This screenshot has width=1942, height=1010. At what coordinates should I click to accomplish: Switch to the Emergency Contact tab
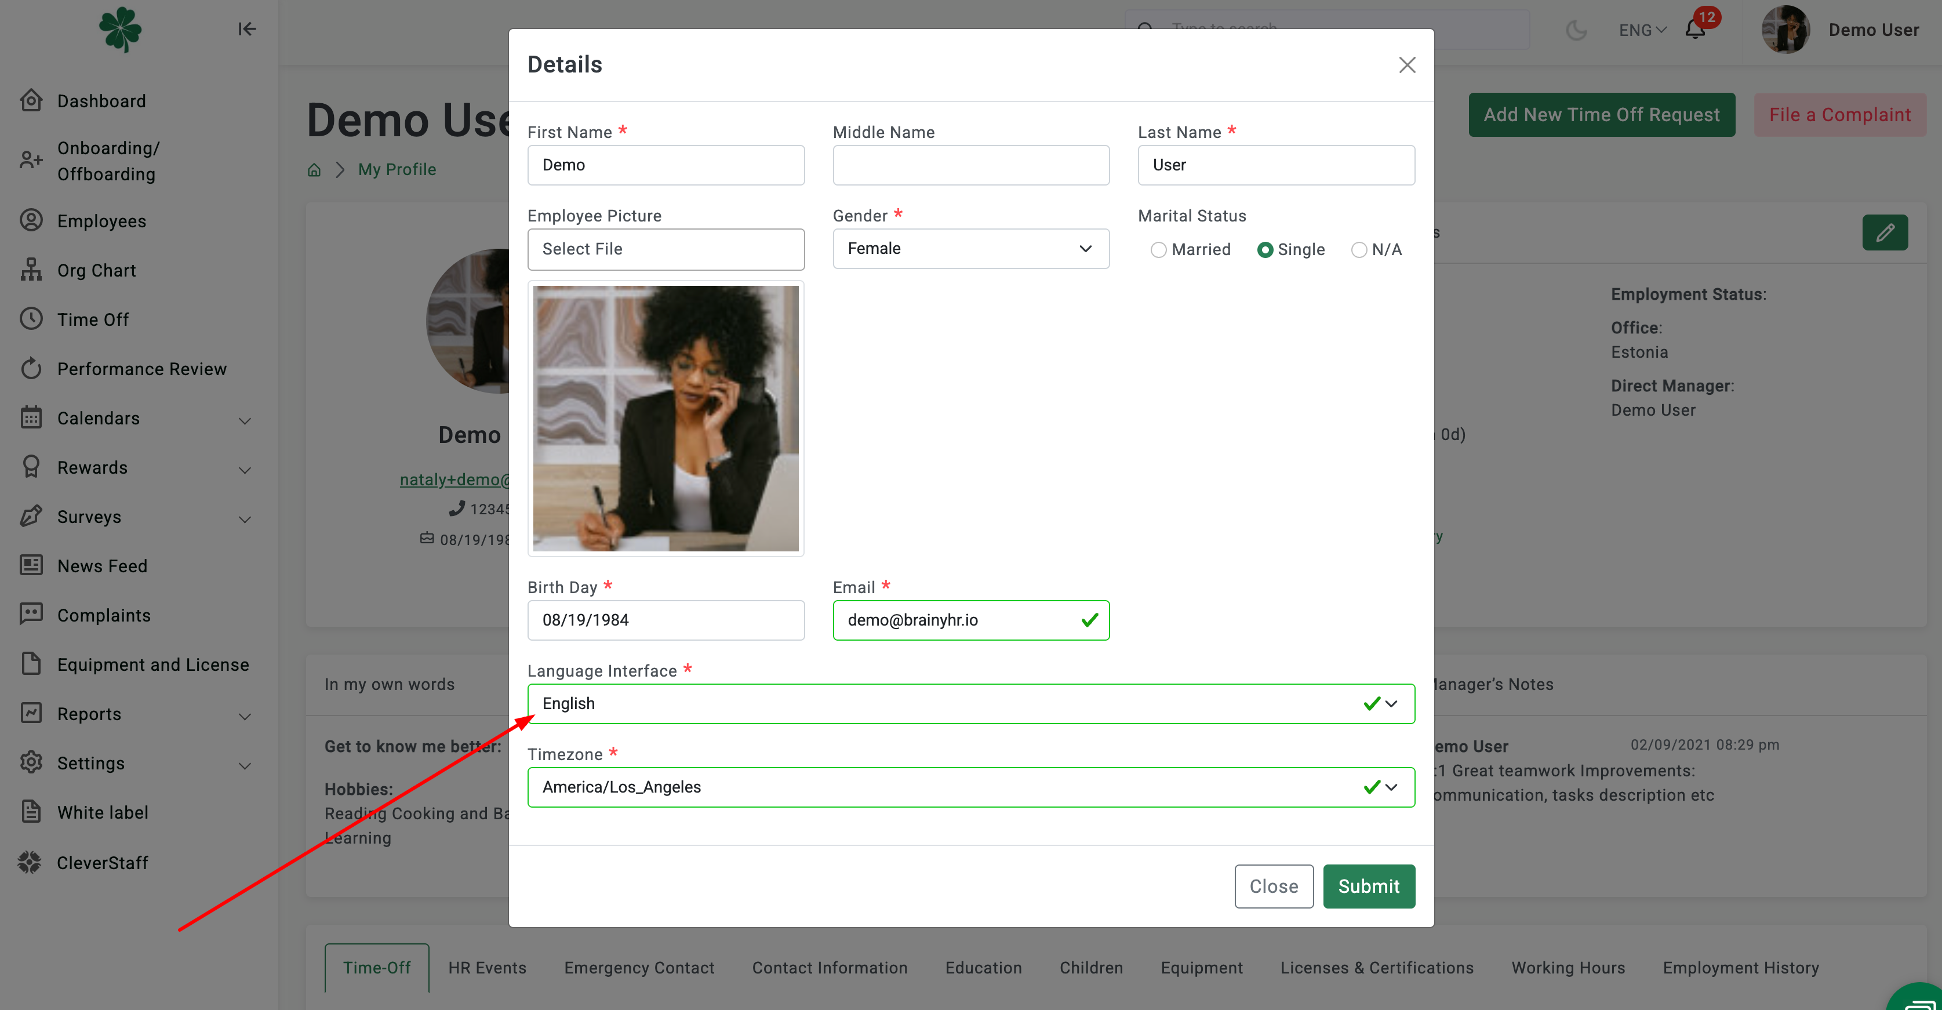point(638,968)
